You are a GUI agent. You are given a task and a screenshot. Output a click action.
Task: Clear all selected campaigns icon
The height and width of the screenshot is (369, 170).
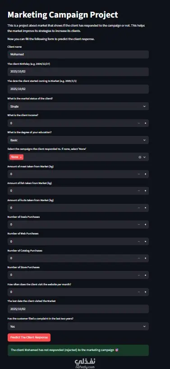(140, 157)
